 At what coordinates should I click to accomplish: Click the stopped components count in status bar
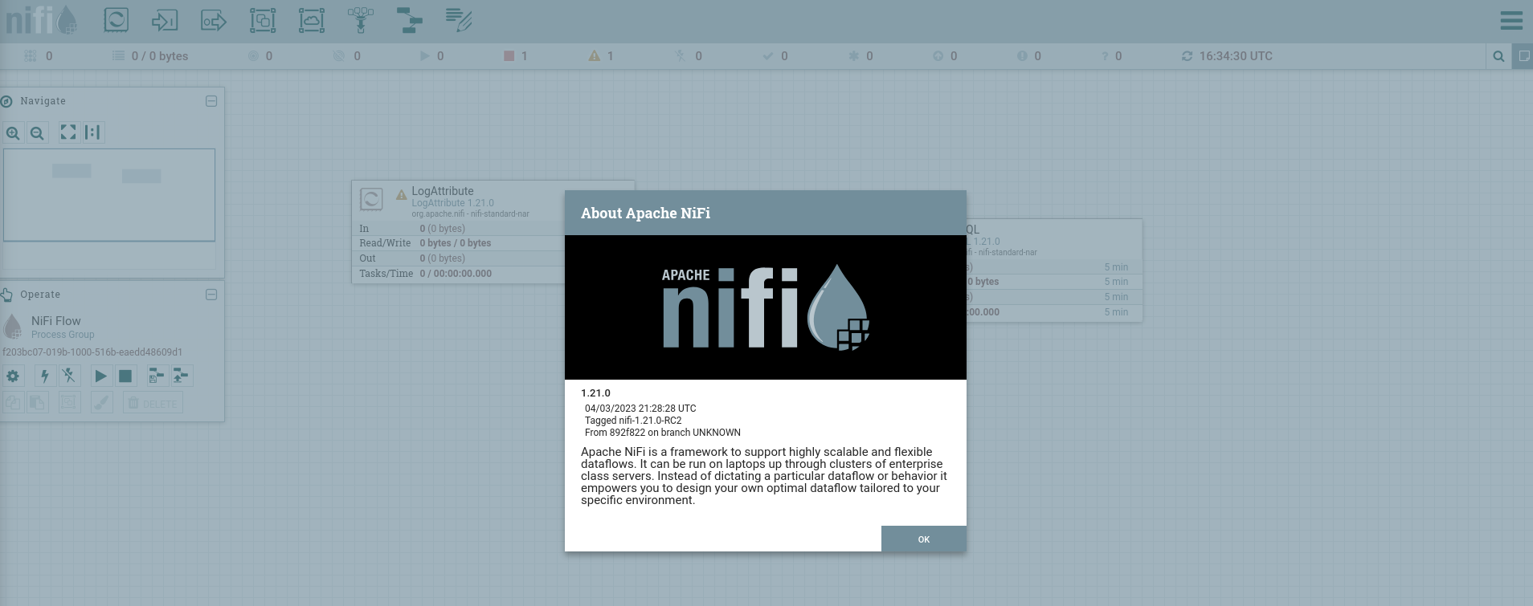[x=516, y=56]
